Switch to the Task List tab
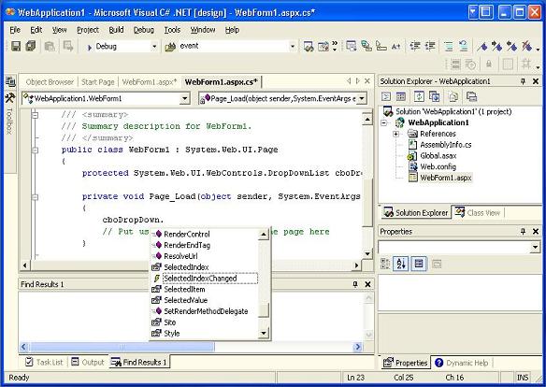 pyautogui.click(x=44, y=362)
